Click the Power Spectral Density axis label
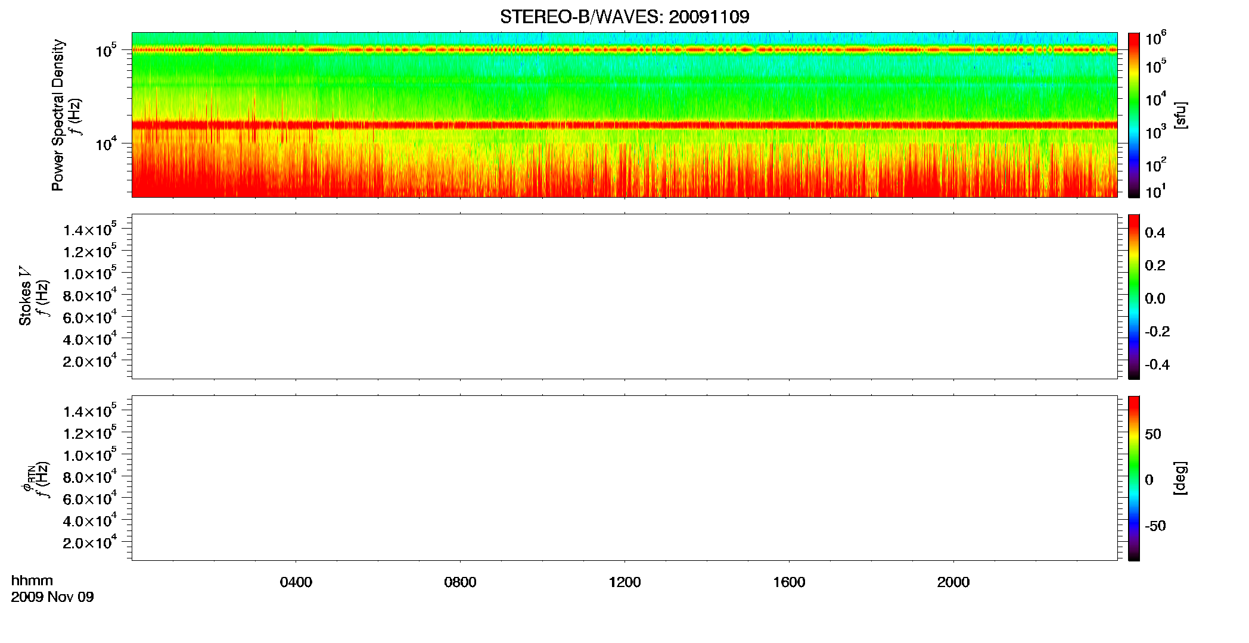 [x=58, y=115]
